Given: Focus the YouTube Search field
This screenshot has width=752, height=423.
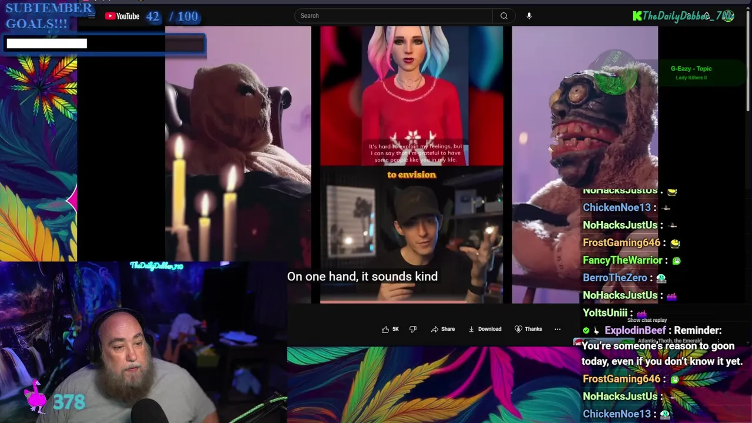Looking at the screenshot, I should coord(393,16).
